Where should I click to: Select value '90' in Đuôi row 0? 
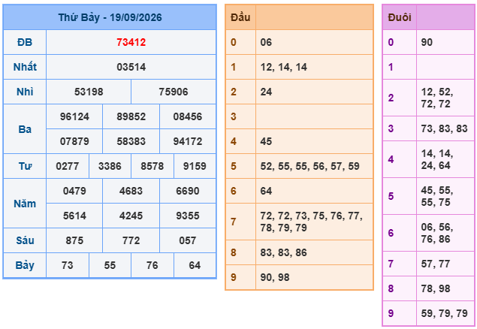(x=427, y=42)
